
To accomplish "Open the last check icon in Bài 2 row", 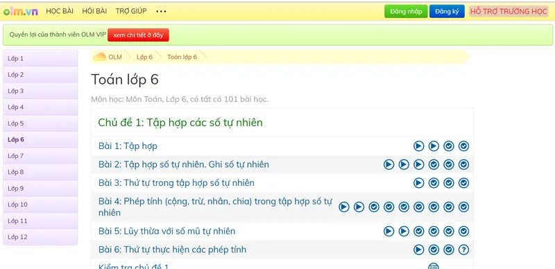I will (x=463, y=164).
